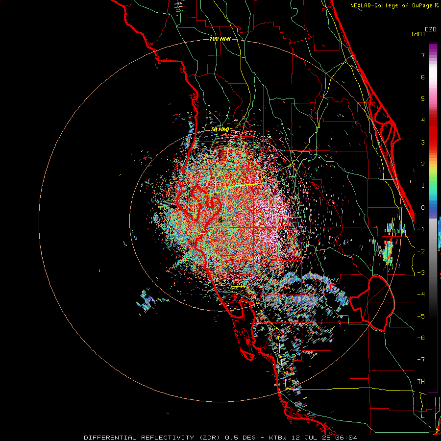Click the 2 value on color scale
The height and width of the screenshot is (441, 441).
coord(423,164)
